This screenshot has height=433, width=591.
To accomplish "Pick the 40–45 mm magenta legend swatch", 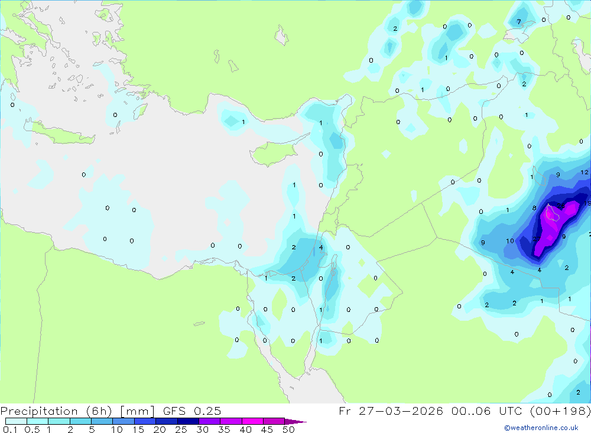I will [252, 421].
